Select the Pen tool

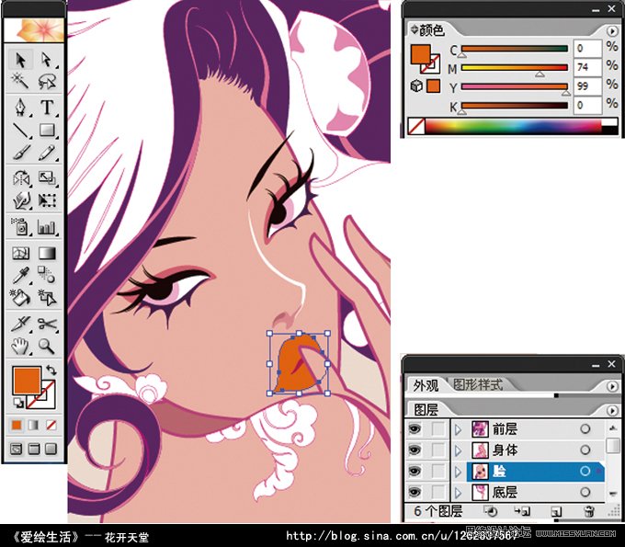click(x=20, y=108)
